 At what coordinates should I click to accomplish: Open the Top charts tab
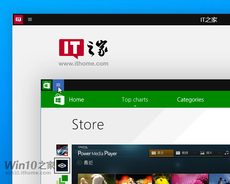point(135,100)
